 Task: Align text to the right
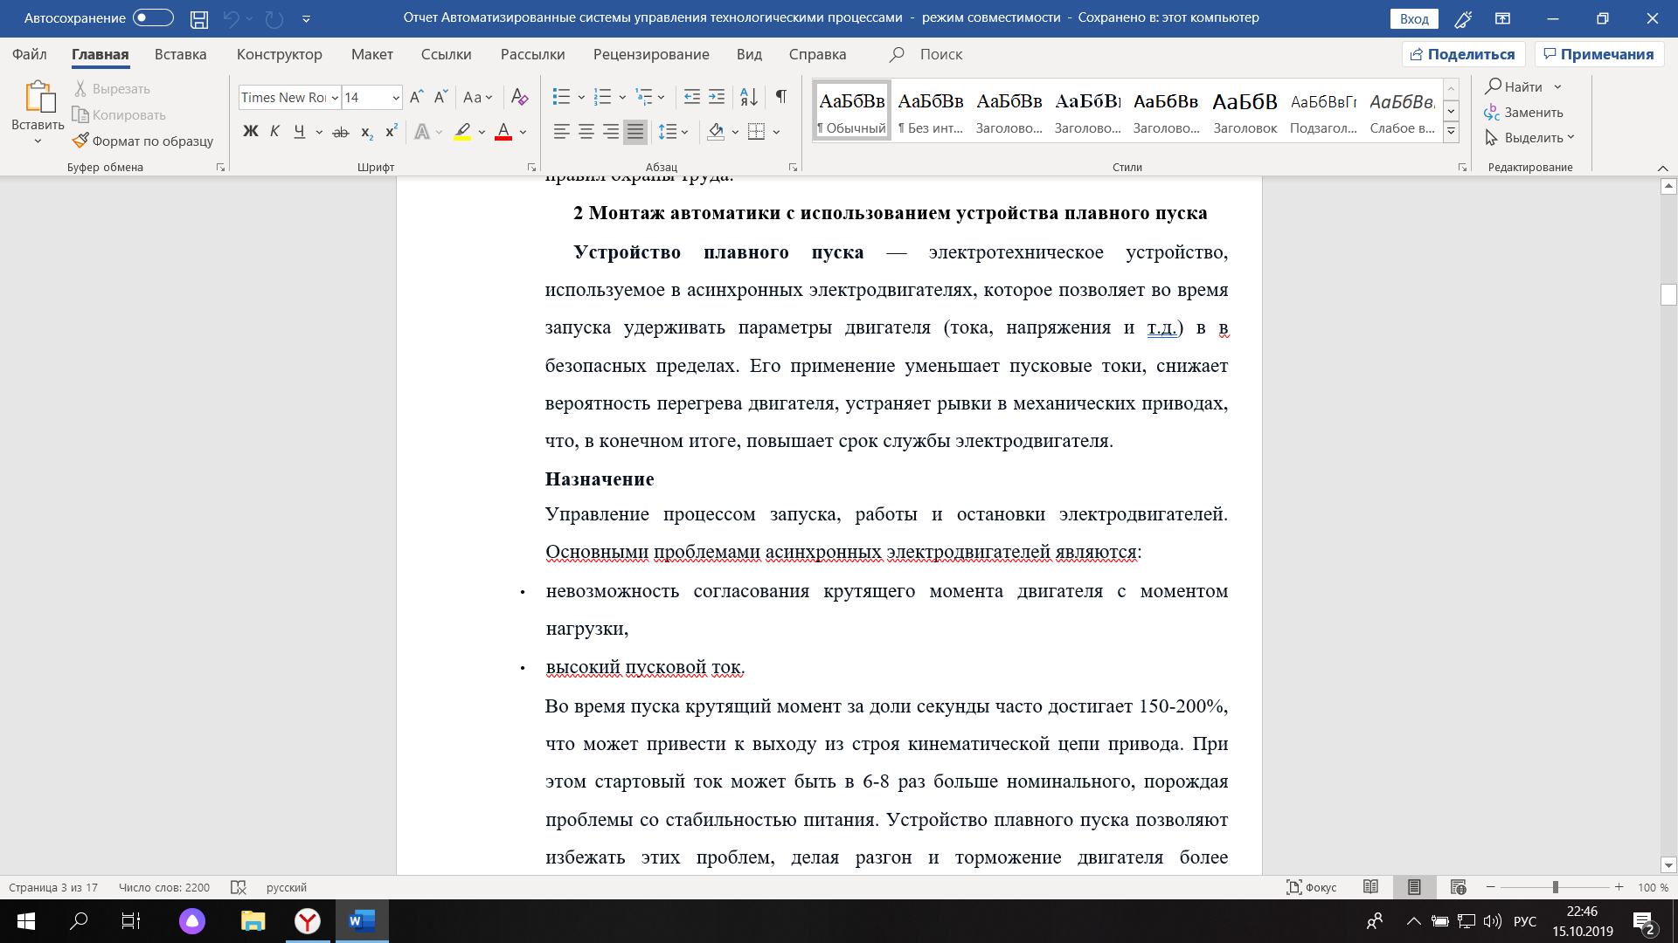coord(611,132)
